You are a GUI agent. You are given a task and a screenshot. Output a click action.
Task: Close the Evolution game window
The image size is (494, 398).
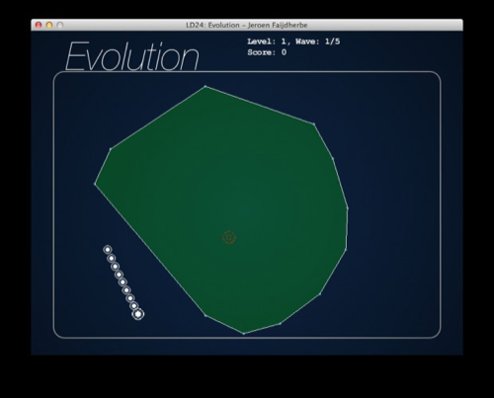39,25
